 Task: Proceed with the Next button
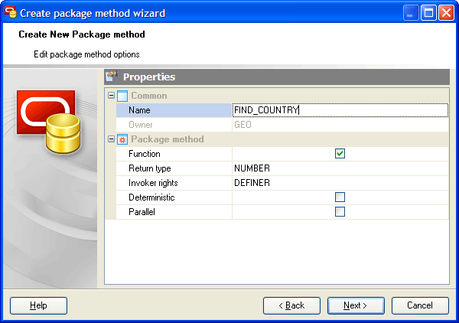coord(356,305)
